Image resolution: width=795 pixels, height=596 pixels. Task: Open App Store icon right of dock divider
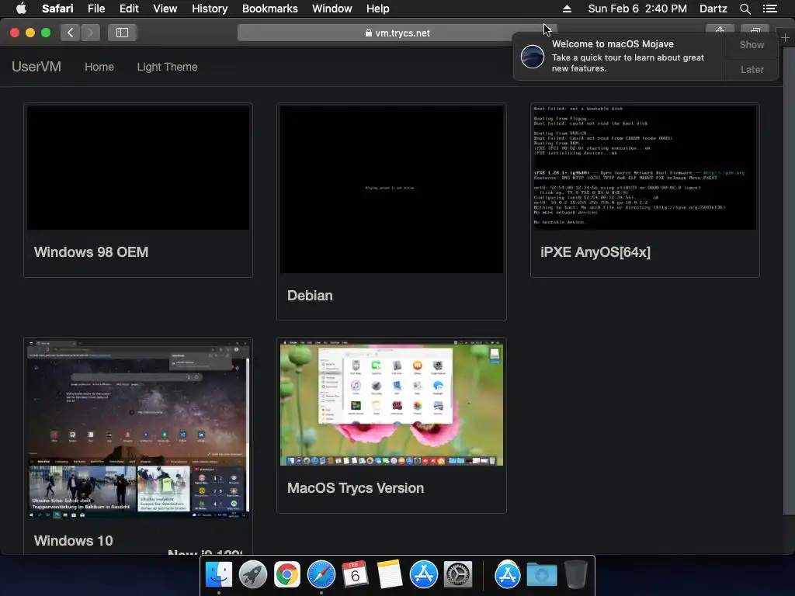click(x=508, y=575)
